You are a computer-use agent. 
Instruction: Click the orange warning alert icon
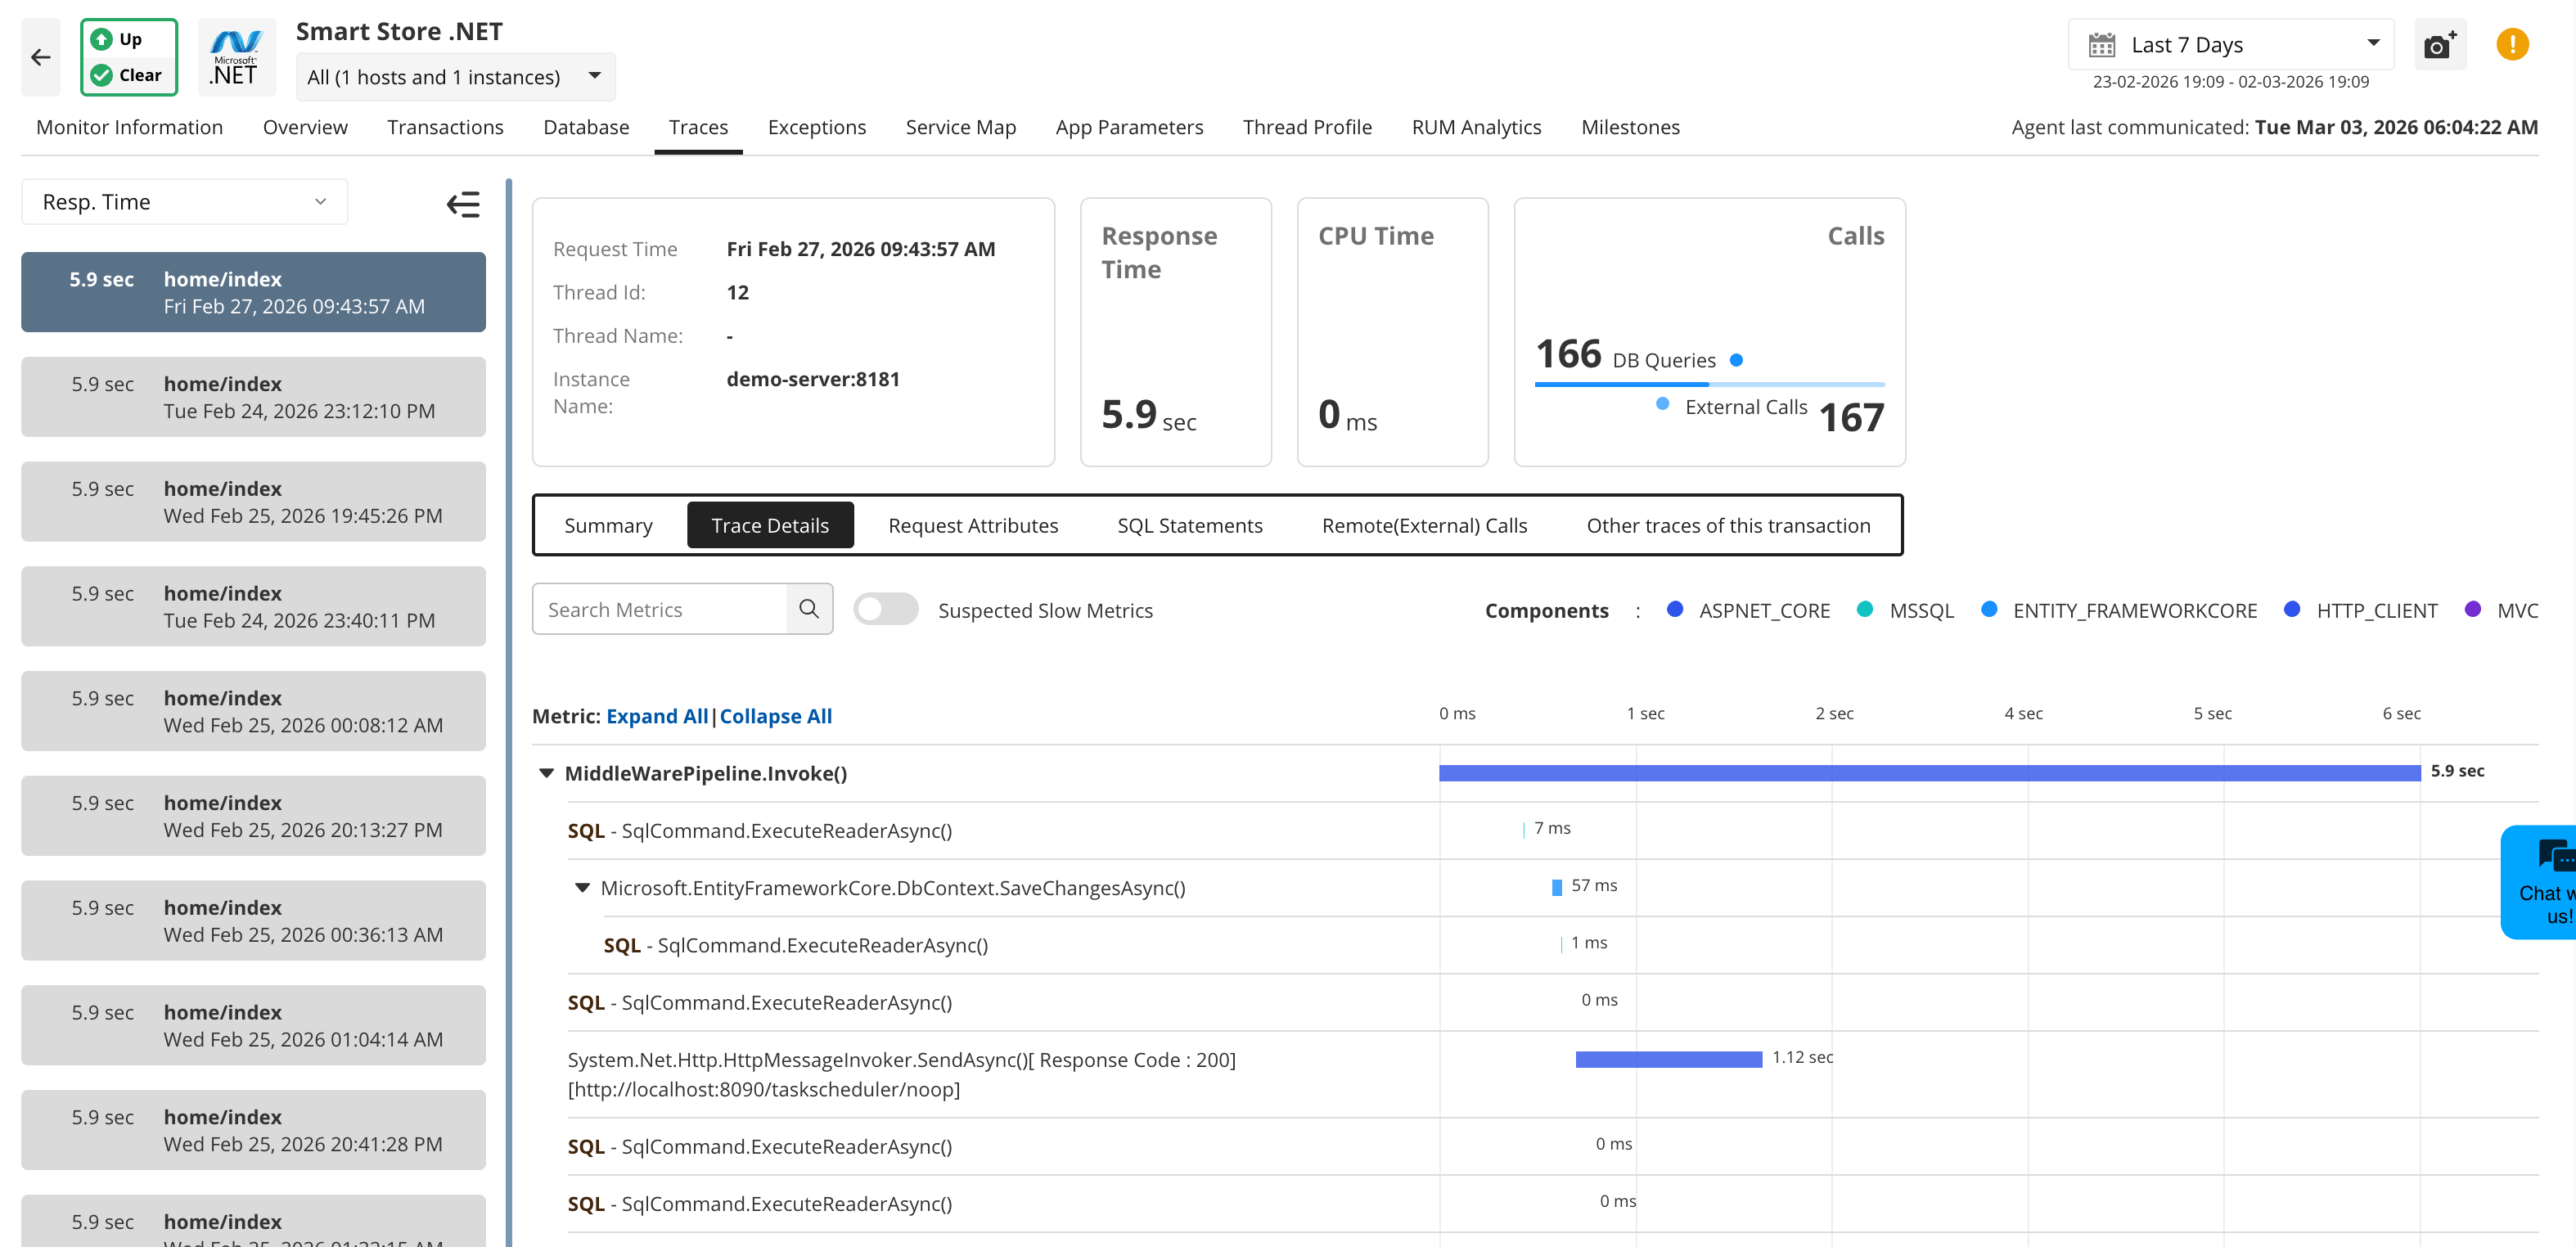tap(2513, 44)
